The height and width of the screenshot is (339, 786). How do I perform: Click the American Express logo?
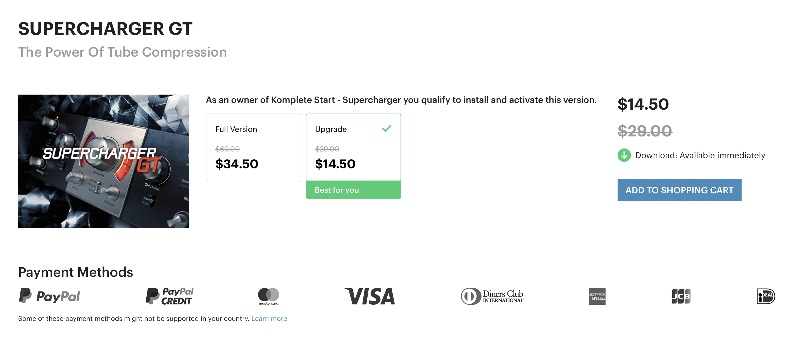pyautogui.click(x=597, y=296)
